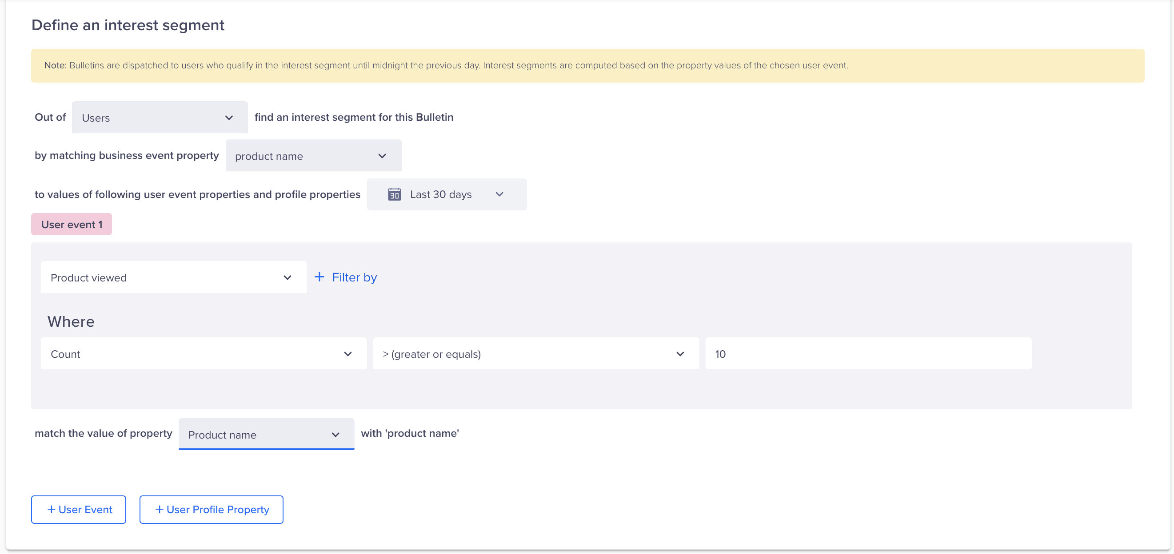Click the chevron on the greater or equals operator

click(680, 354)
